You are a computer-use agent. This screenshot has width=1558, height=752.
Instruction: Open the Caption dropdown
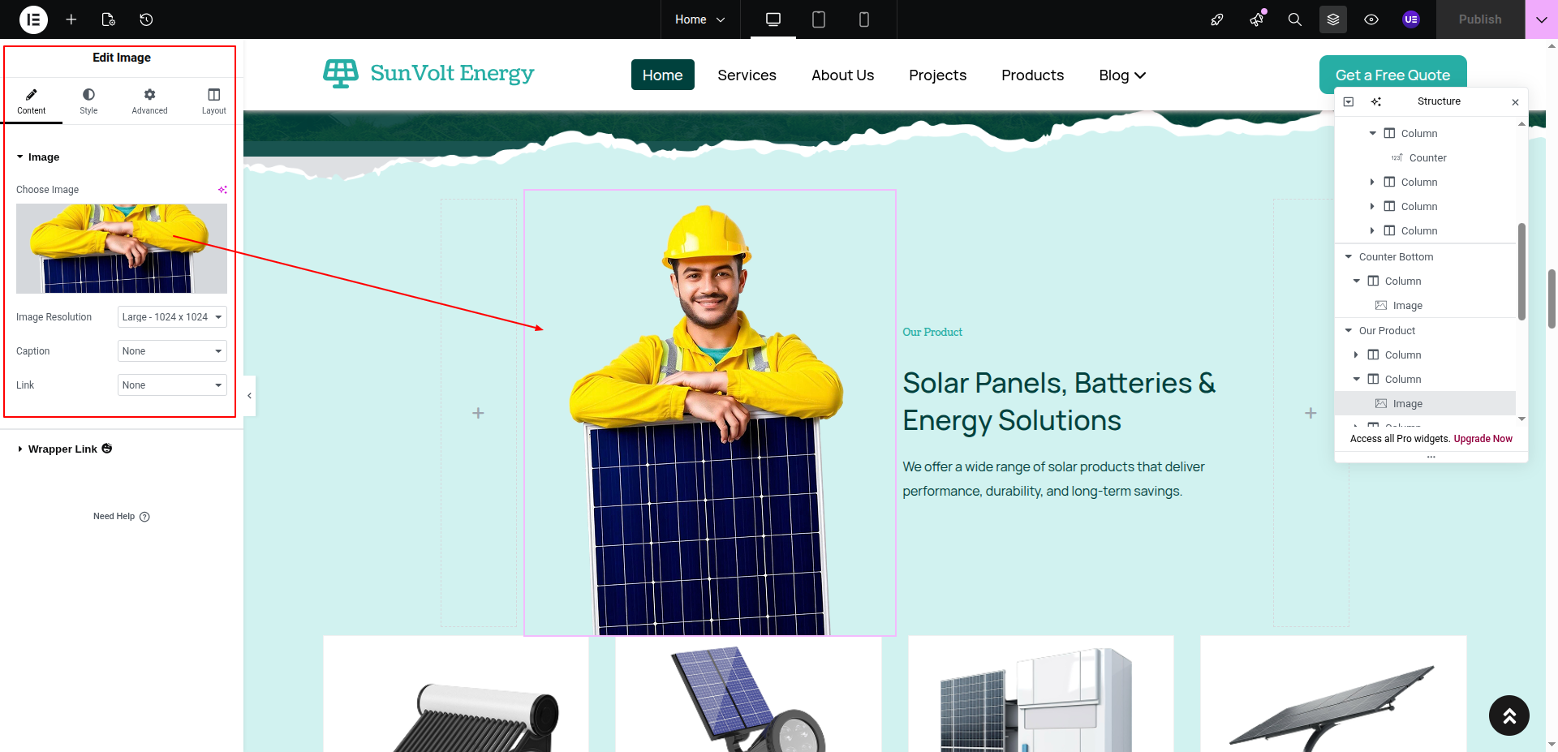172,351
